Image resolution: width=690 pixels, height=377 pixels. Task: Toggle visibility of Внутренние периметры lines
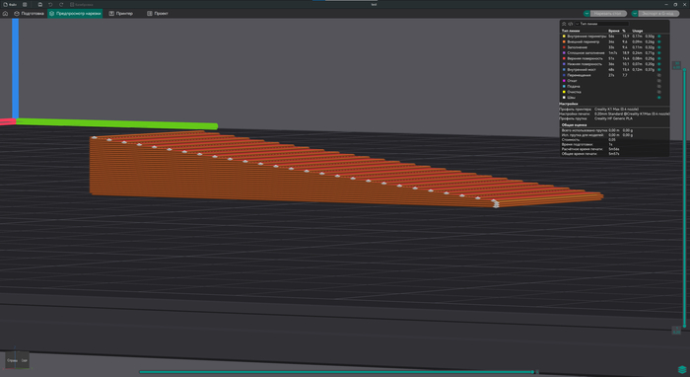[659, 37]
